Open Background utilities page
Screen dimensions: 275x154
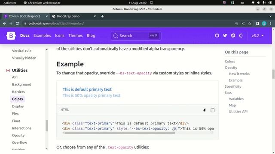coord(21,84)
